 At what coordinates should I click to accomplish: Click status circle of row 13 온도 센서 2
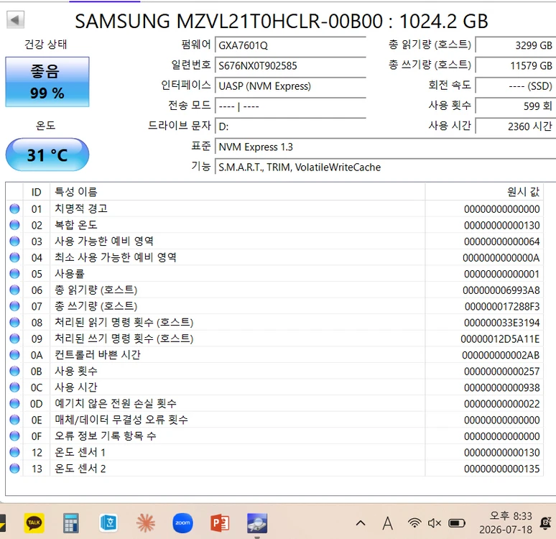[14, 469]
